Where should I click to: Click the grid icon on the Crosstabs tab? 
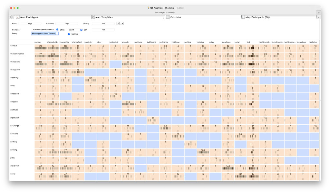coord(168,17)
